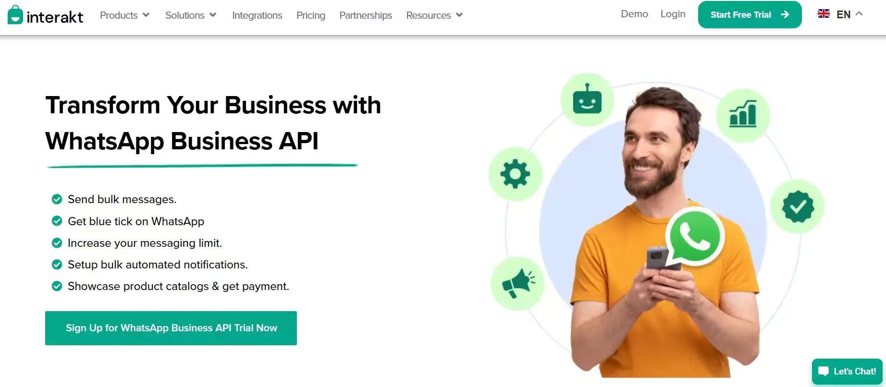Click the UK flag language icon
The height and width of the screenshot is (387, 886).
pyautogui.click(x=824, y=14)
